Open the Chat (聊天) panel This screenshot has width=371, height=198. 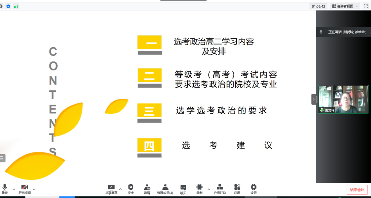pos(183,189)
